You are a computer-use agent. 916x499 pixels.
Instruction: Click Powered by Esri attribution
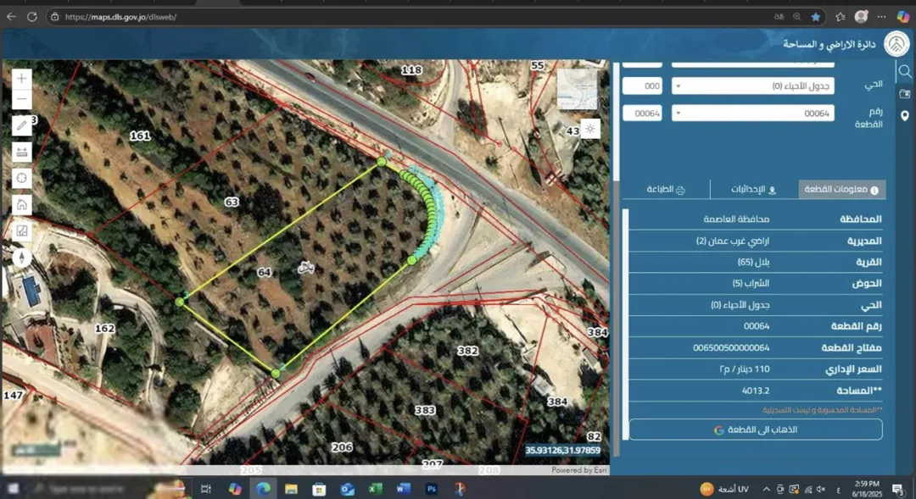click(579, 470)
